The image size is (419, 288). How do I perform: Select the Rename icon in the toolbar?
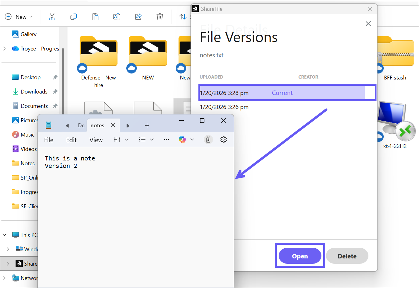tap(117, 17)
